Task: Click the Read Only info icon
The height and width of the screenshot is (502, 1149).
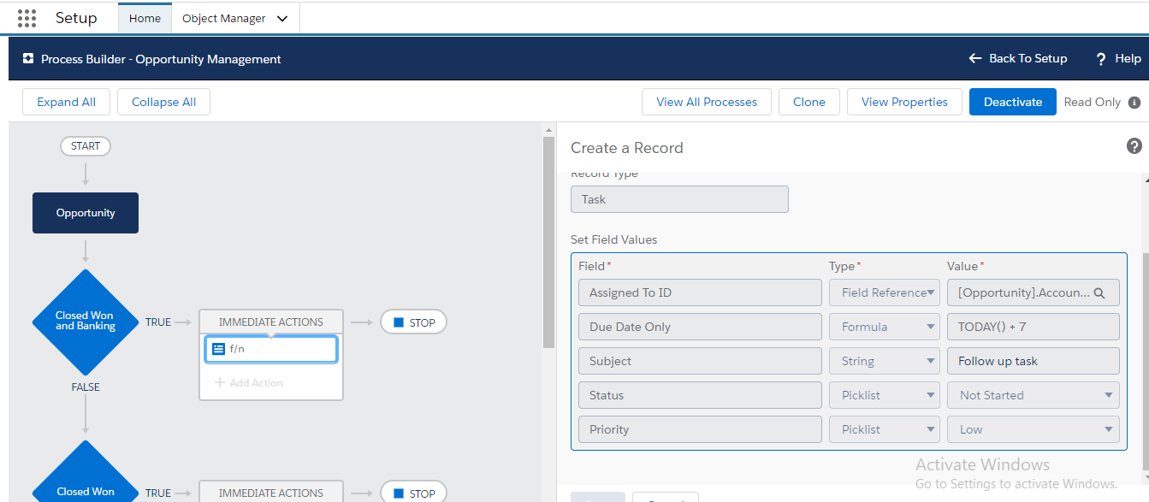Action: pos(1134,103)
